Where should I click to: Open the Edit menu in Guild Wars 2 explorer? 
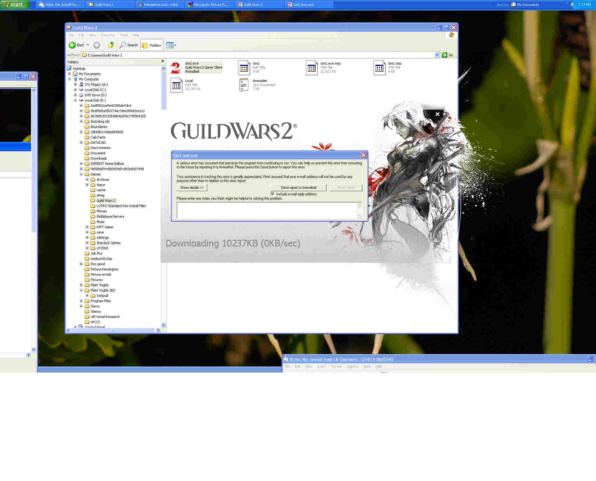coord(81,35)
